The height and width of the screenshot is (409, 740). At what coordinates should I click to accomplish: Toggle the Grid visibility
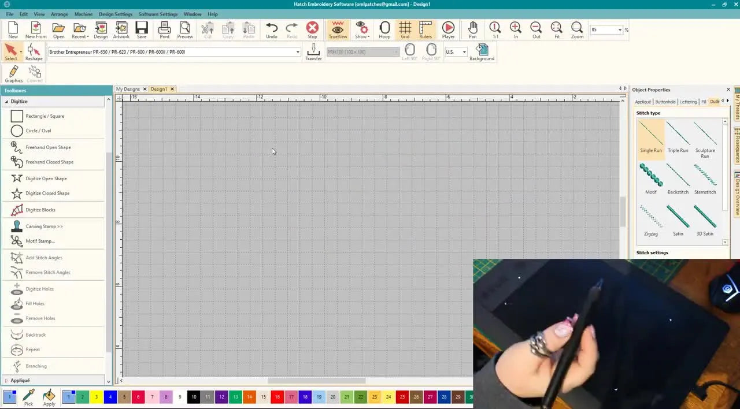405,30
